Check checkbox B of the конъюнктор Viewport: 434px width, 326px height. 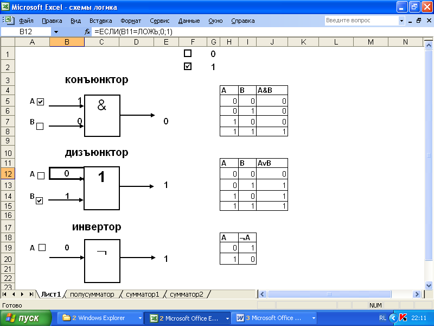(40, 127)
